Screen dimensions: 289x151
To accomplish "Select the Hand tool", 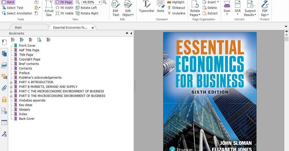I will point(8,2).
